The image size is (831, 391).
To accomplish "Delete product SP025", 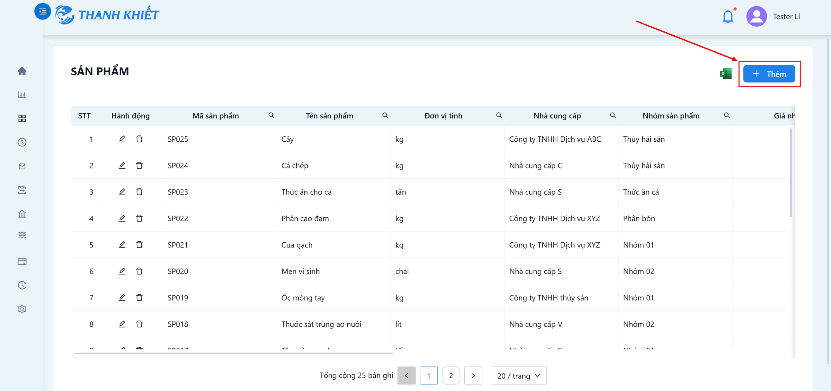I will click(x=139, y=139).
